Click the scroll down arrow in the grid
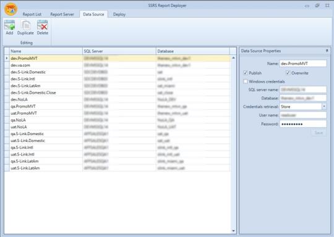Viewport: 334px width, 237px height. [233, 231]
